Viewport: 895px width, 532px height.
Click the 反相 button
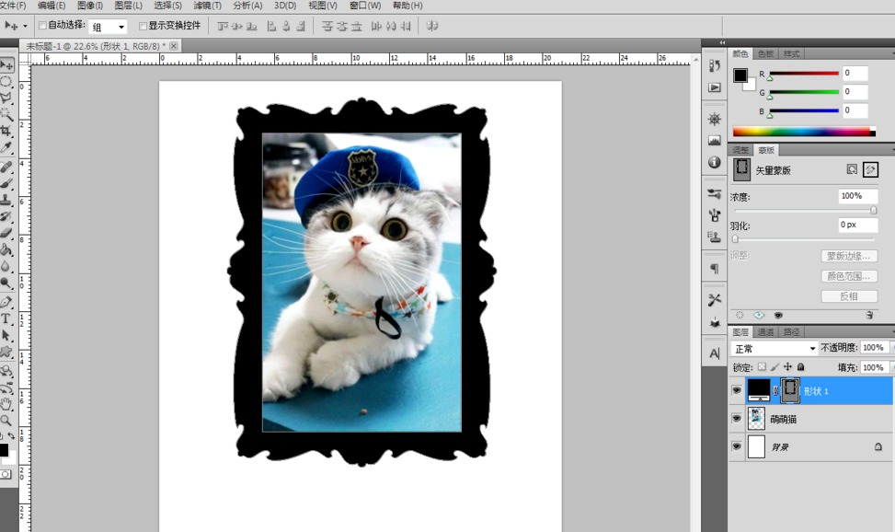coord(849,296)
